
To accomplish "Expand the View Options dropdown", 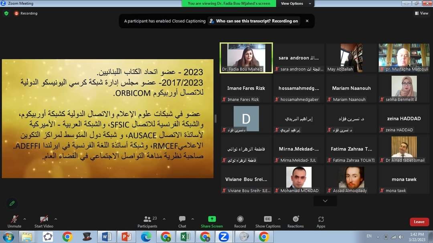I will click(296, 4).
